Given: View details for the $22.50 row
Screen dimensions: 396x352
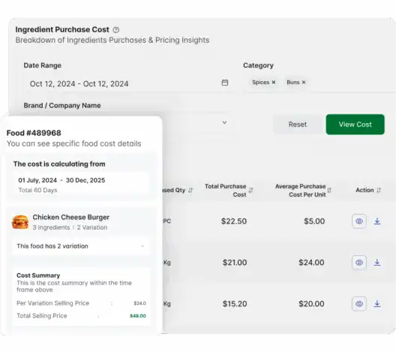Looking at the screenshot, I should [359, 221].
